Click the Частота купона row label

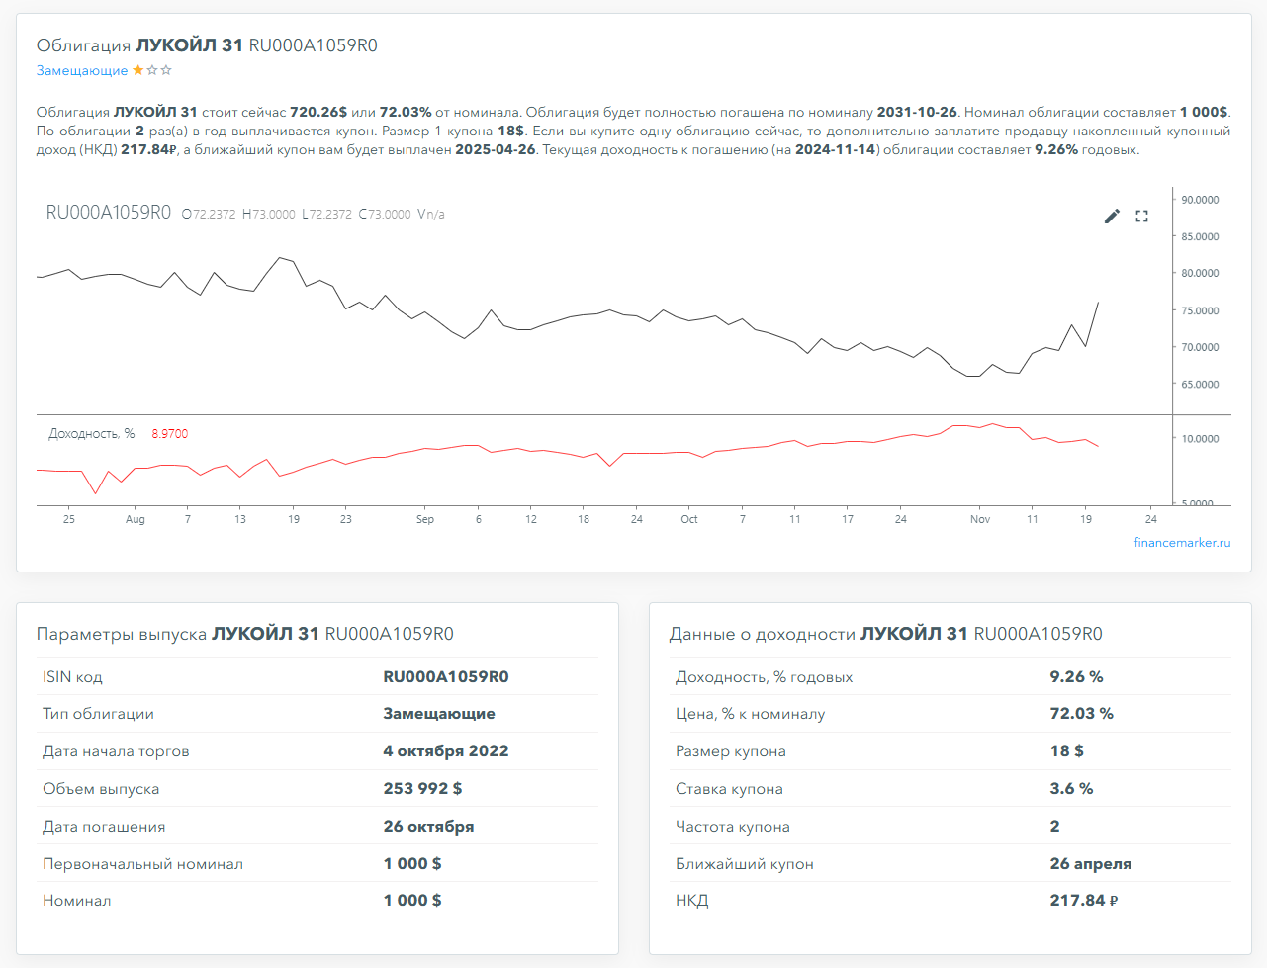tap(733, 827)
